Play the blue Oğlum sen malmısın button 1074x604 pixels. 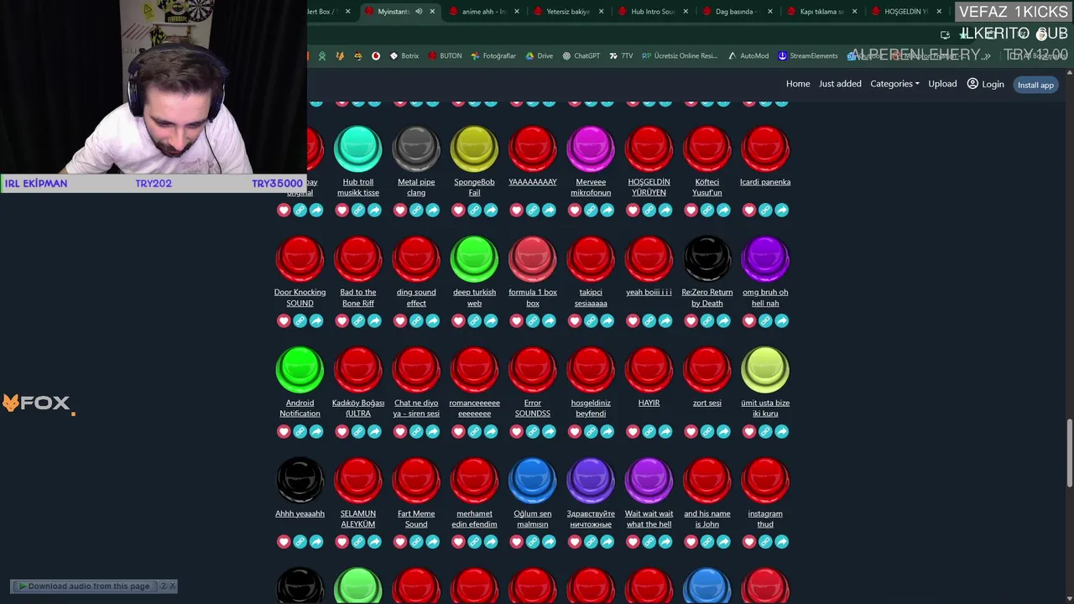(533, 480)
